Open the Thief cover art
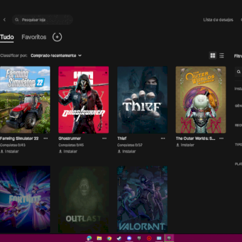This screenshot has width=242, height=242. pyautogui.click(x=142, y=100)
